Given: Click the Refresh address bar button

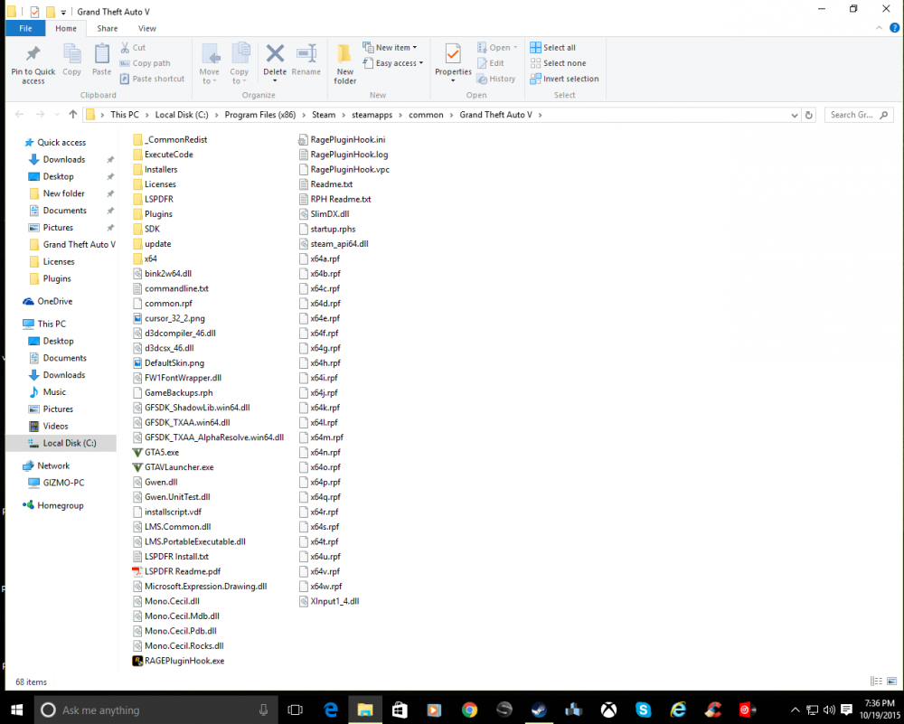Looking at the screenshot, I should click(x=809, y=115).
